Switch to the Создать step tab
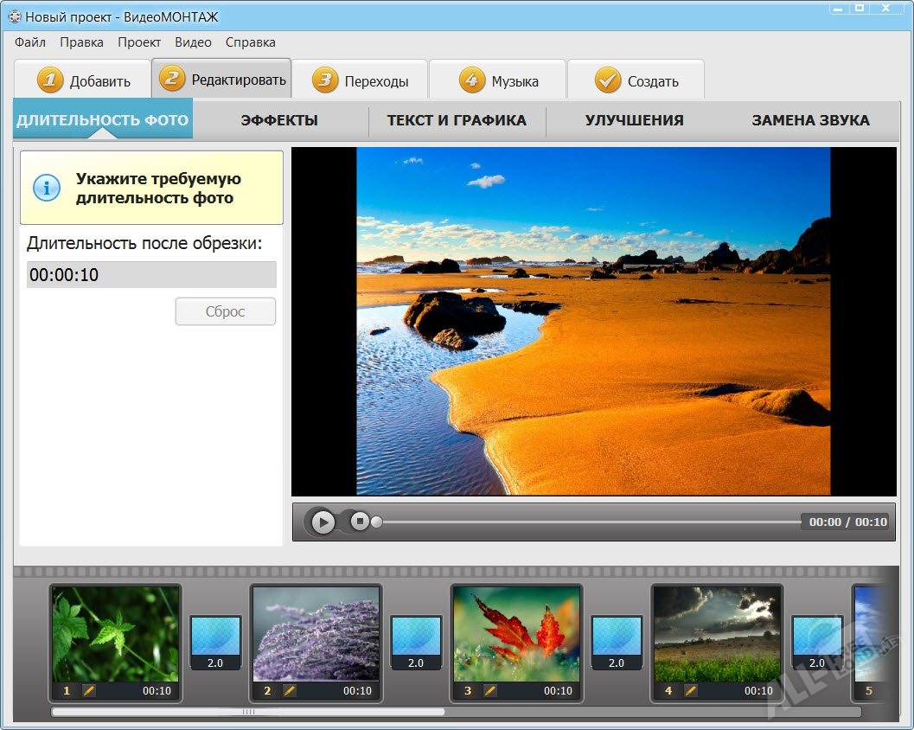The image size is (914, 730). click(636, 81)
